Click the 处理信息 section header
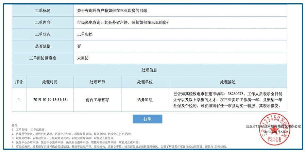 [x=150, y=70]
